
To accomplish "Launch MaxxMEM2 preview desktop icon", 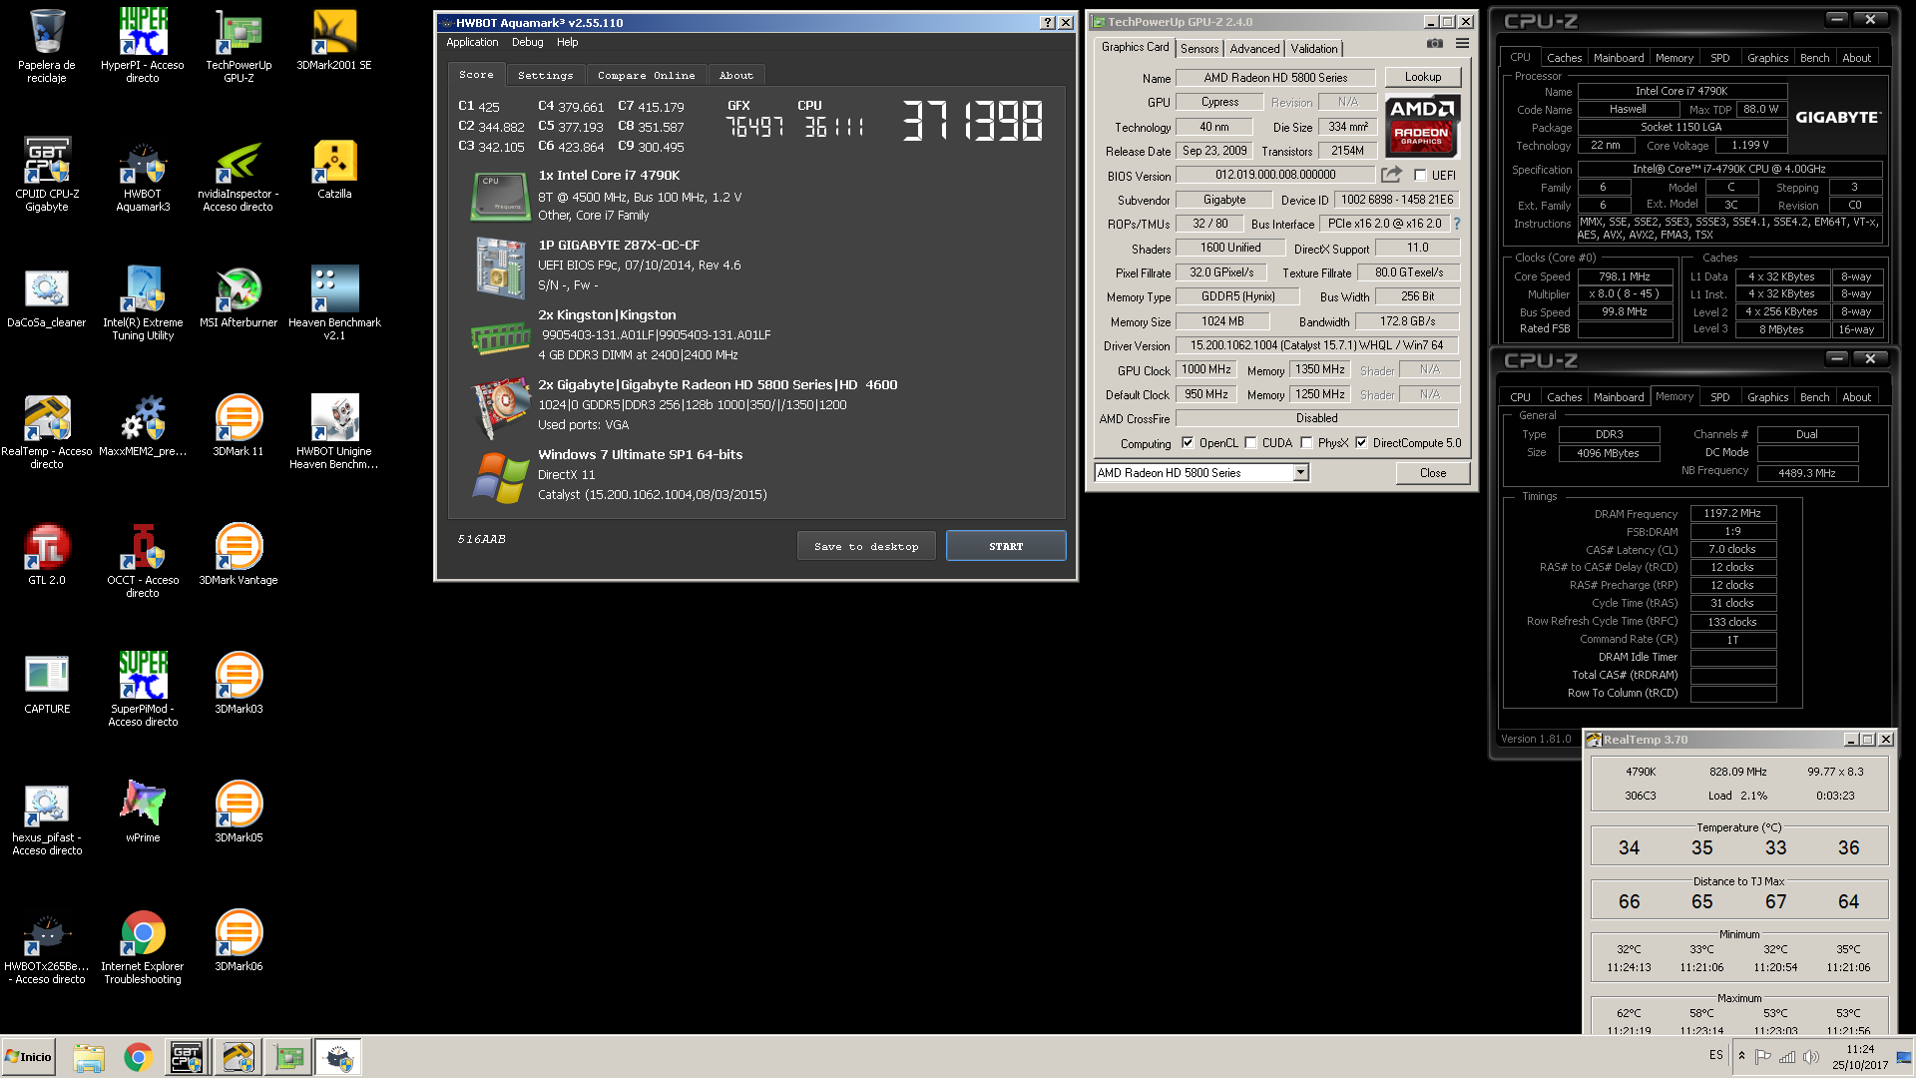I will click(143, 426).
